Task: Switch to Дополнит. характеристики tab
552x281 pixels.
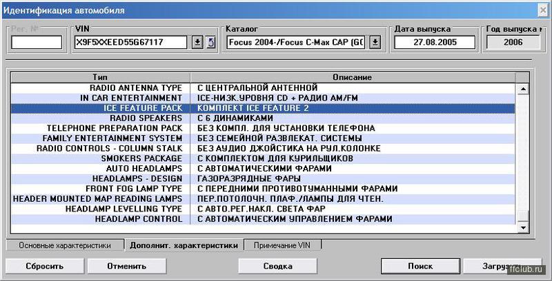Action: click(184, 245)
